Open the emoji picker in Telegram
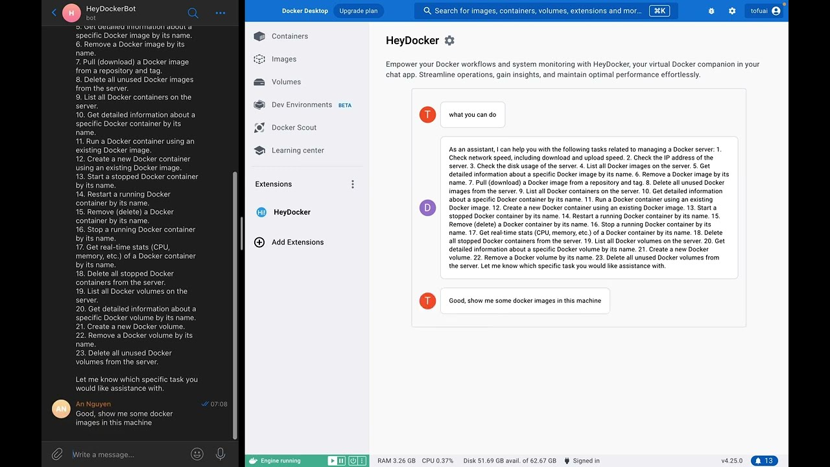The height and width of the screenshot is (467, 830). [197, 454]
